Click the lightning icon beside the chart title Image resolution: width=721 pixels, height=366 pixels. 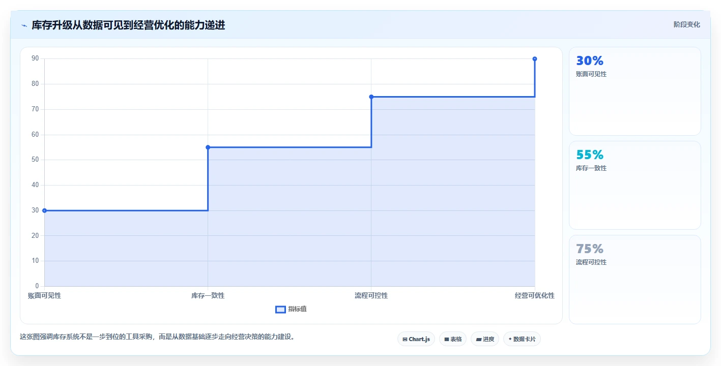24,25
